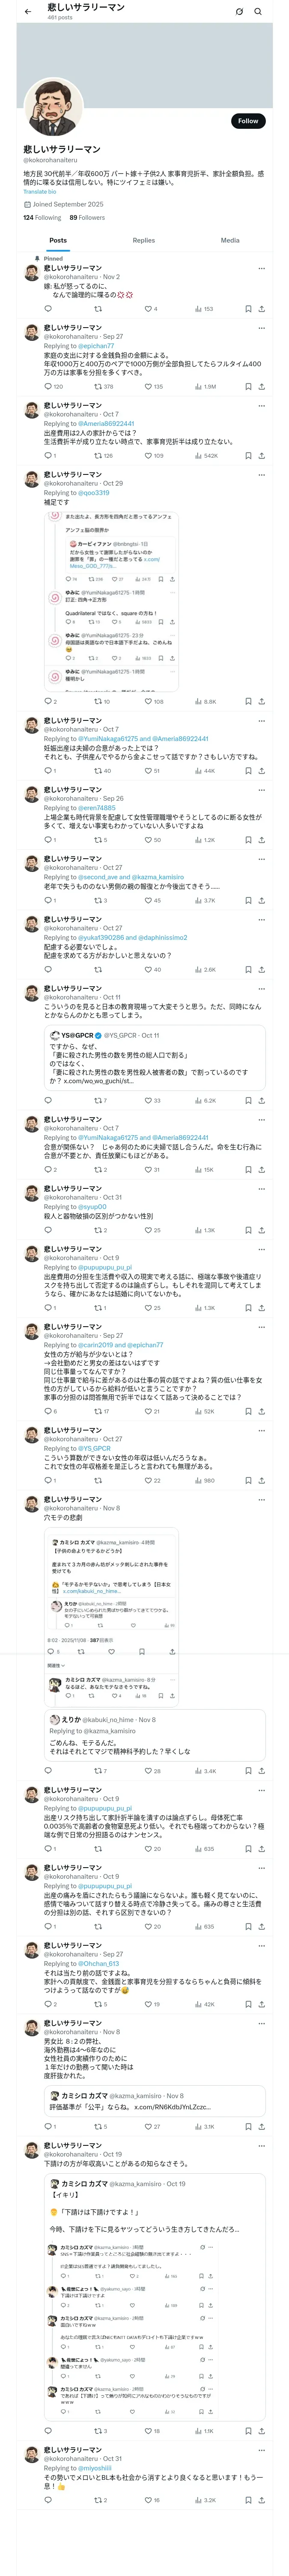The height and width of the screenshot is (2576, 289).
Task: Open search from the profile header
Action: tap(258, 11)
